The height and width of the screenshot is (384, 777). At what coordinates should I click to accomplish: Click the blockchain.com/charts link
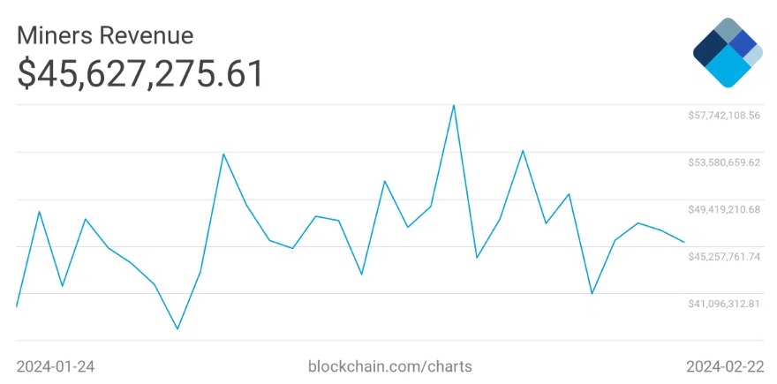(x=389, y=366)
